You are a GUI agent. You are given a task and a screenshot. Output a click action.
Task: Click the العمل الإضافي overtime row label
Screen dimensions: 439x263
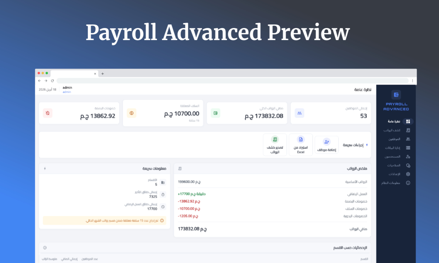[357, 194]
